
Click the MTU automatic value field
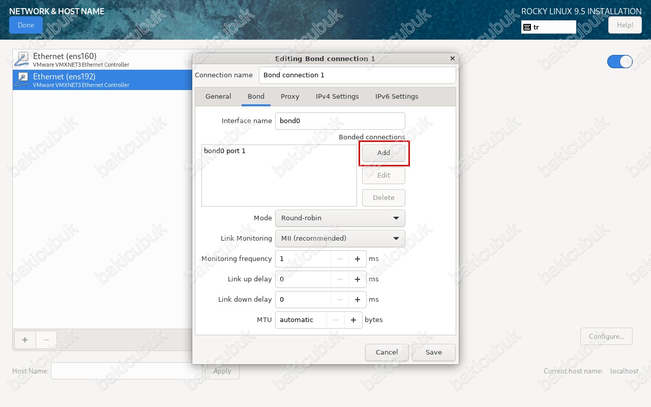tap(301, 320)
